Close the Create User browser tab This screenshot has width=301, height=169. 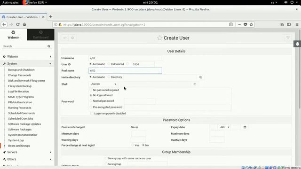coord(43,17)
